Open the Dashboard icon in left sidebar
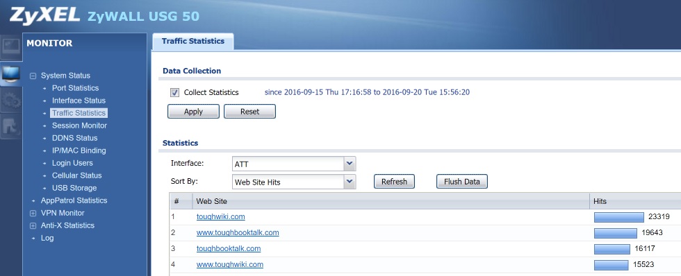The width and height of the screenshot is (681, 276). pos(11,46)
